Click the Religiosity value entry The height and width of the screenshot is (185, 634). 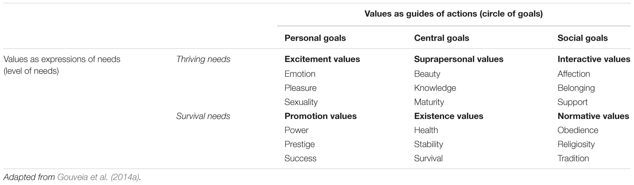(576, 144)
